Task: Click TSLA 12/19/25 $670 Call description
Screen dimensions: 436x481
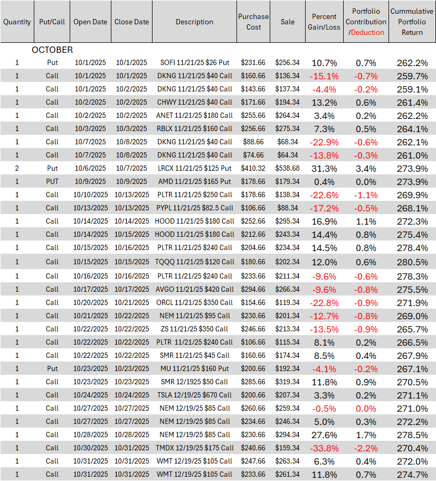Action: tap(195, 395)
